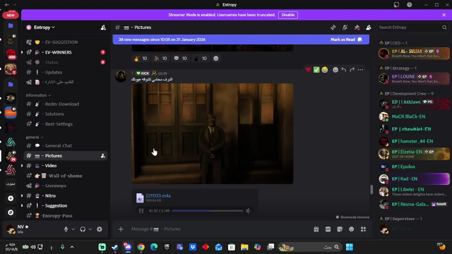
Task: Open the Best-Settings channel
Action: (x=66, y=124)
